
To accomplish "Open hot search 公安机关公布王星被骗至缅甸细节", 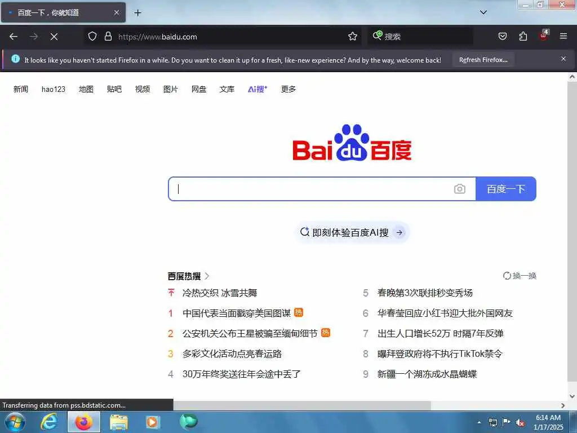I will click(x=250, y=334).
